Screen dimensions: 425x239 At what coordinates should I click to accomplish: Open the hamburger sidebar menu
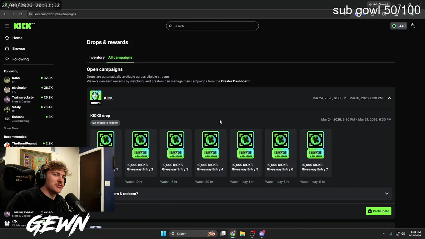click(x=7, y=26)
